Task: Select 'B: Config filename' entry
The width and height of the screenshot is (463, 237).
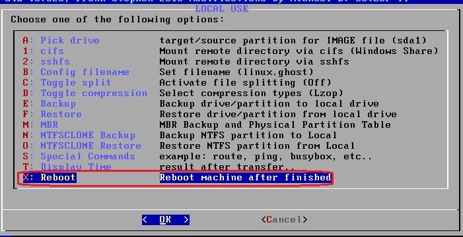Action: tap(76, 72)
